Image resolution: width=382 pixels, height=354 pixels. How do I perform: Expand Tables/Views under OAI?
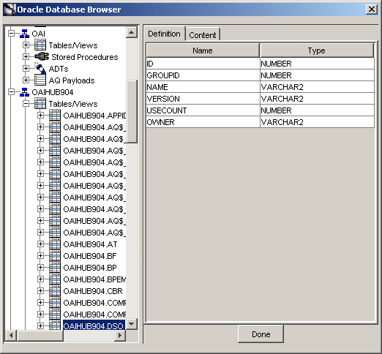(26, 45)
